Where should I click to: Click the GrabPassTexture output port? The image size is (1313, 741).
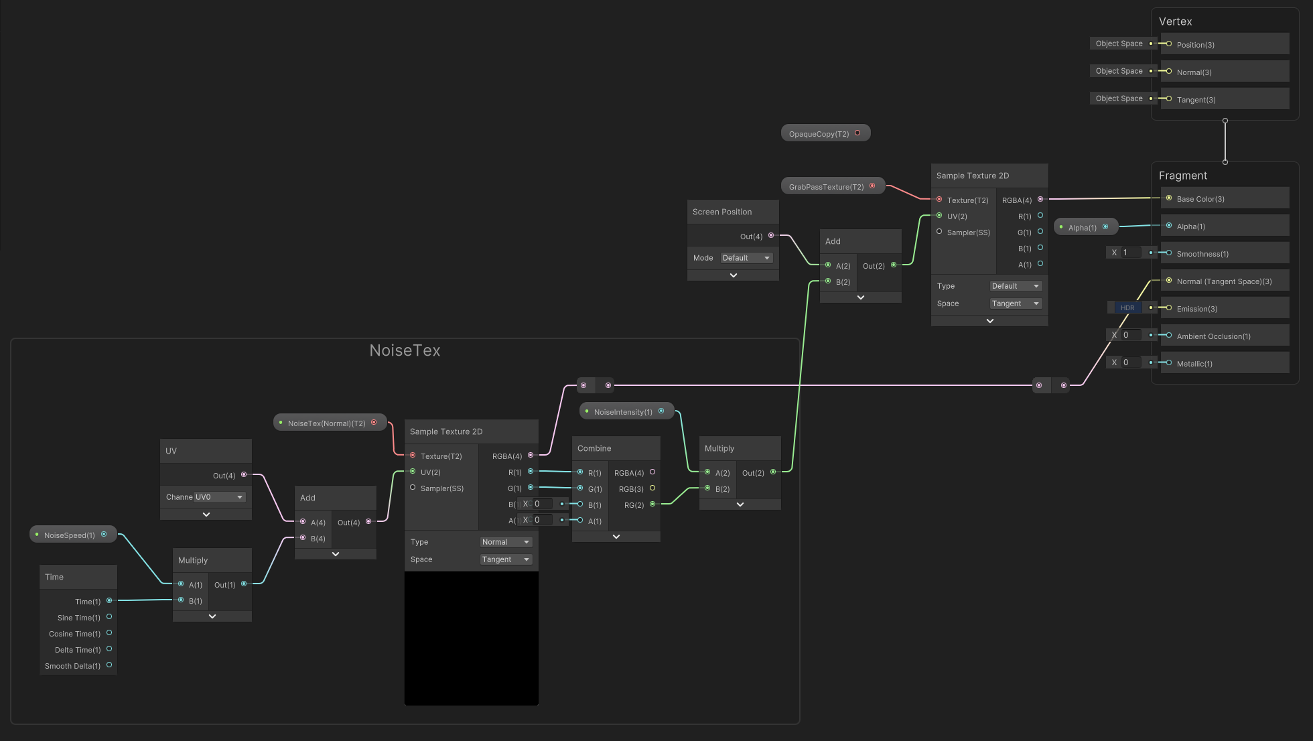pyautogui.click(x=872, y=186)
